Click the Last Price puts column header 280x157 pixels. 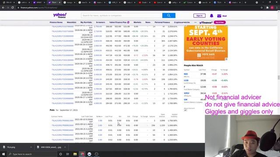coord(109,116)
